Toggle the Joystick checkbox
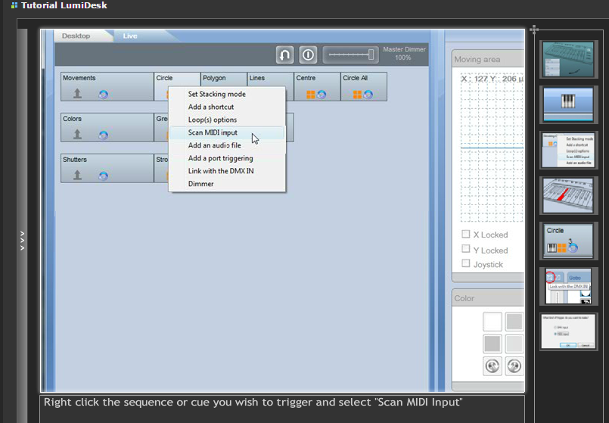Viewport: 609px width, 423px height. (x=466, y=263)
